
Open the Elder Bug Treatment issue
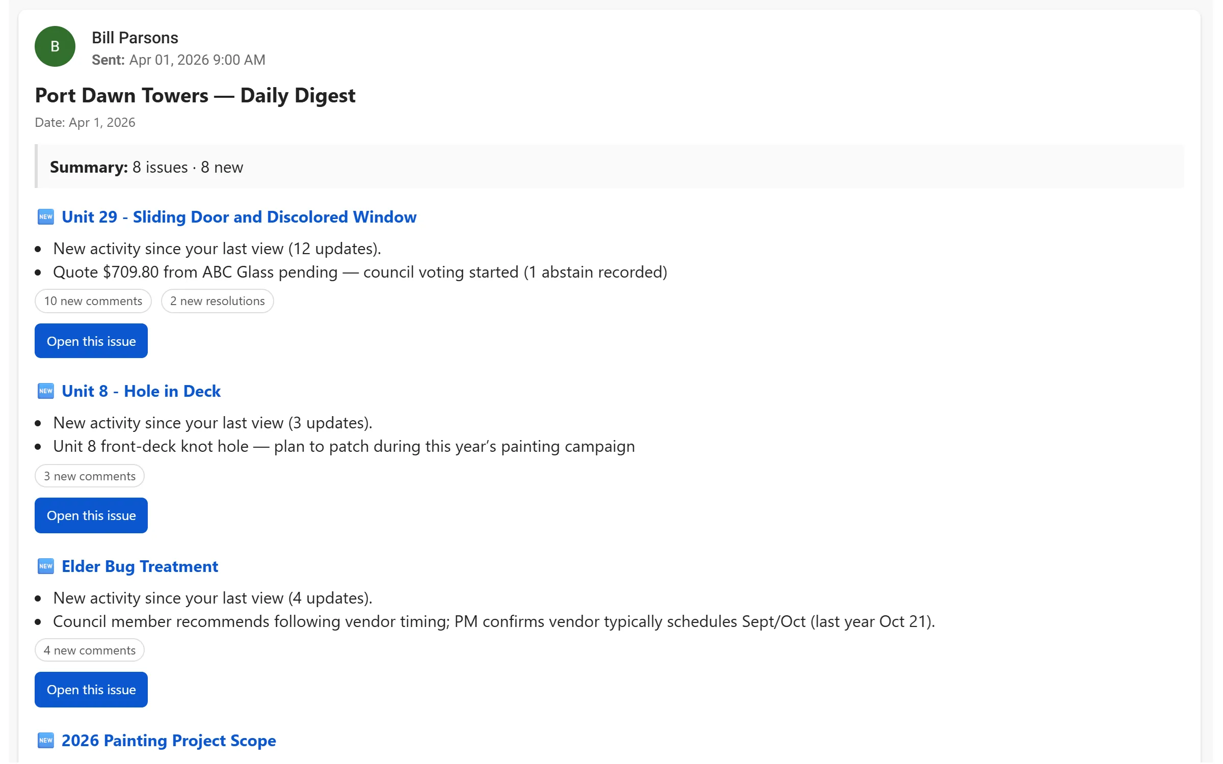91,689
